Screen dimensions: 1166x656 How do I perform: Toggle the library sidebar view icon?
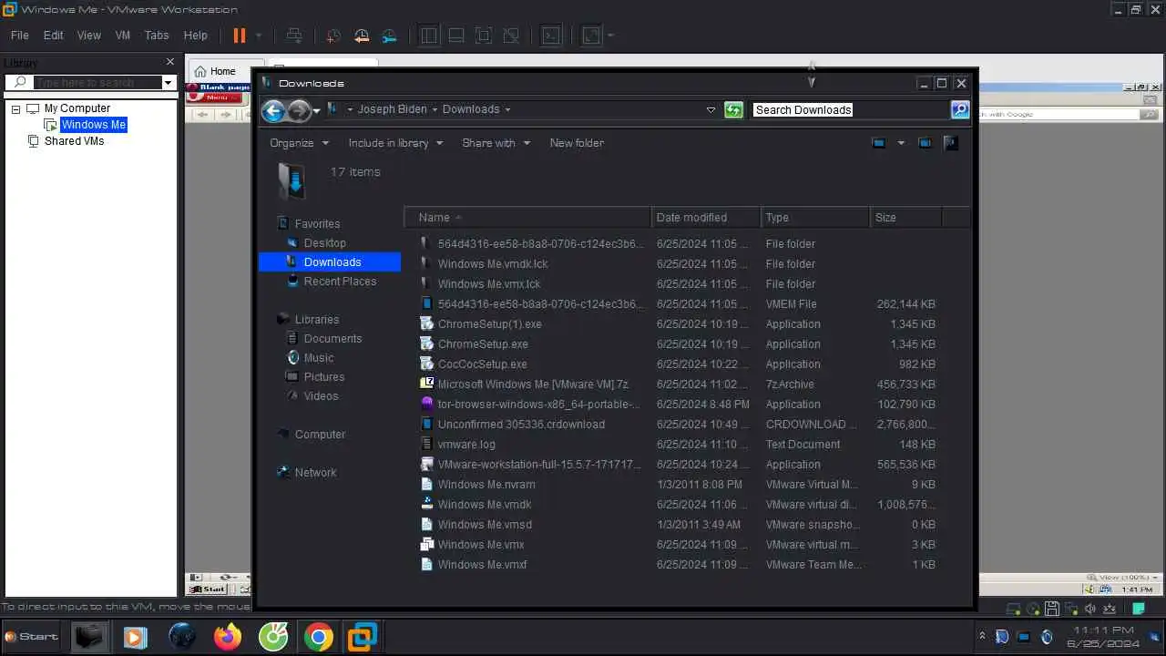pos(429,36)
